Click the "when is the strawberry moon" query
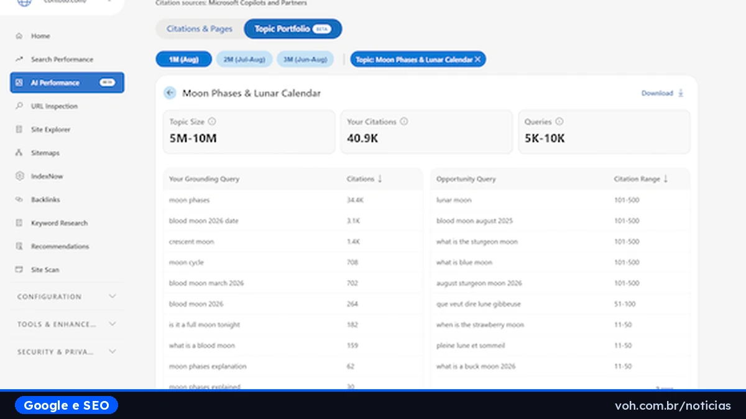 point(480,325)
